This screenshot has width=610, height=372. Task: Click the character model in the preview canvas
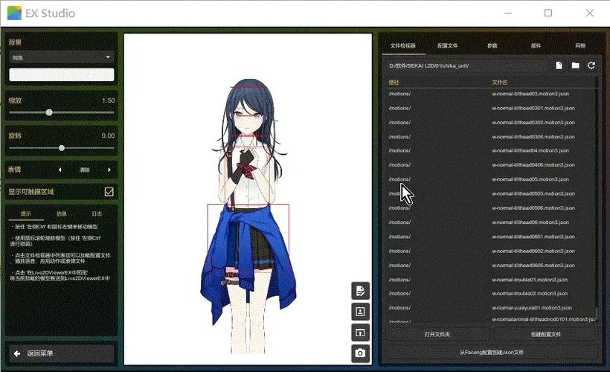(x=248, y=216)
